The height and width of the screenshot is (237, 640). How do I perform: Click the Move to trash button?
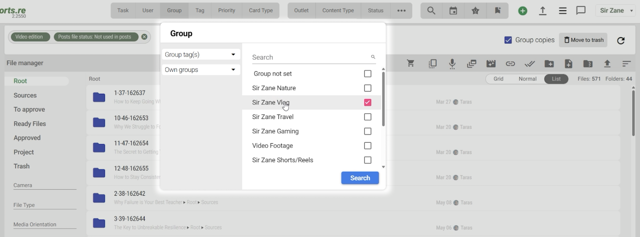click(x=584, y=40)
